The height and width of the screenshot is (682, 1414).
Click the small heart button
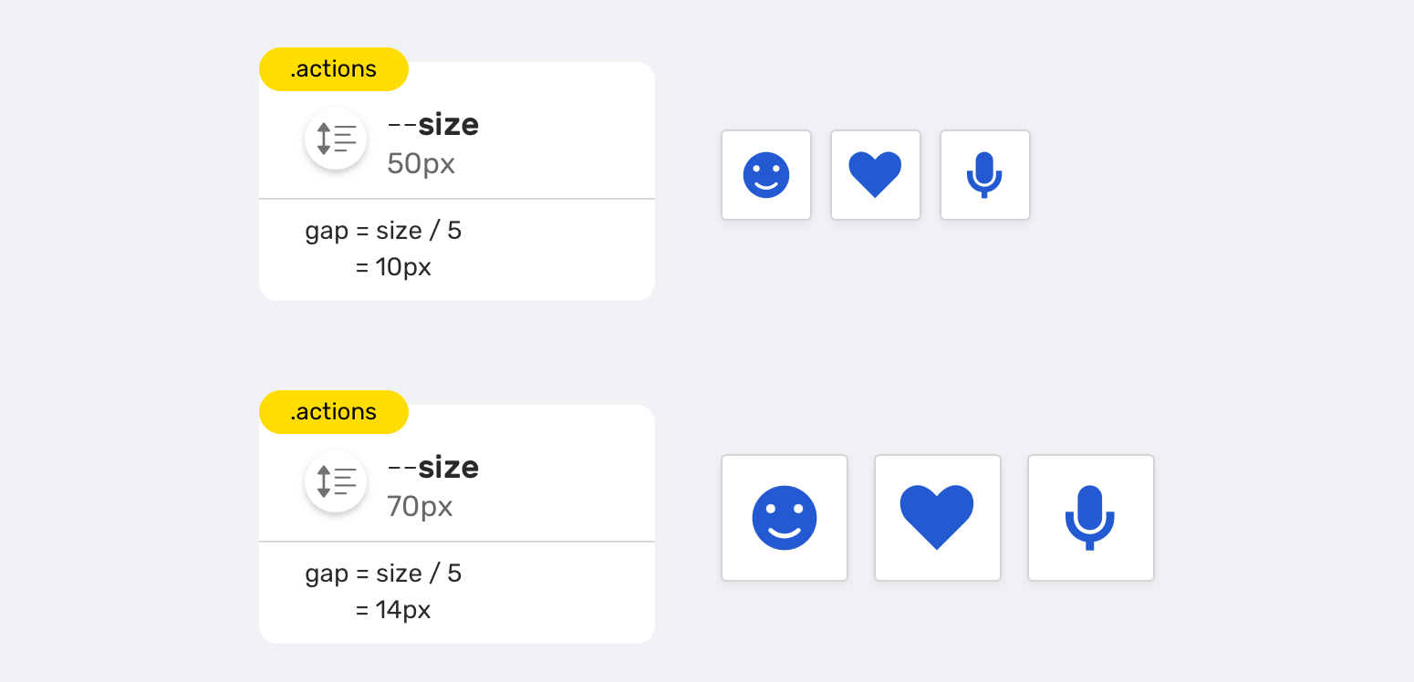pos(876,175)
